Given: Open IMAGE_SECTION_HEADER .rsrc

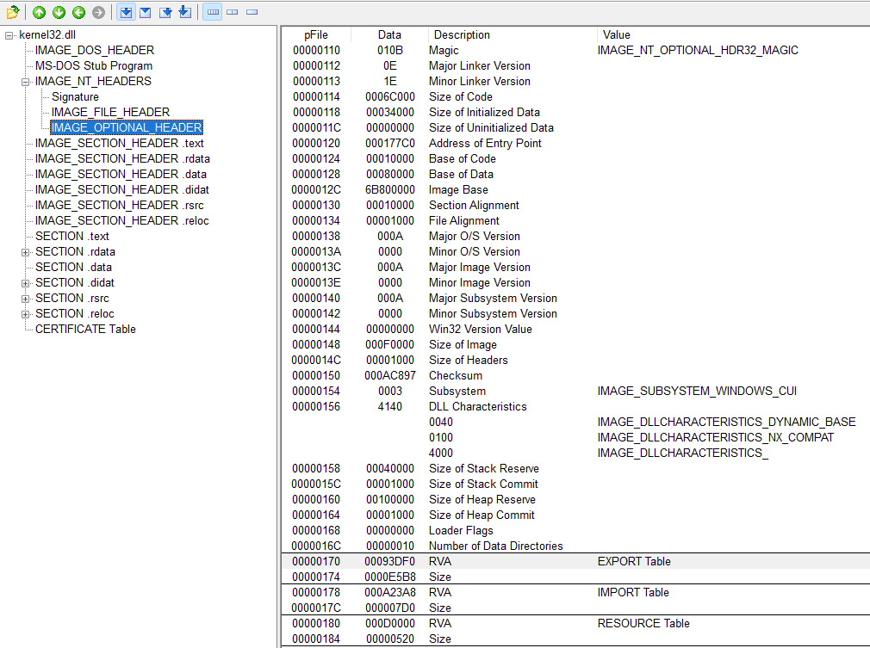Looking at the screenshot, I should 119,206.
